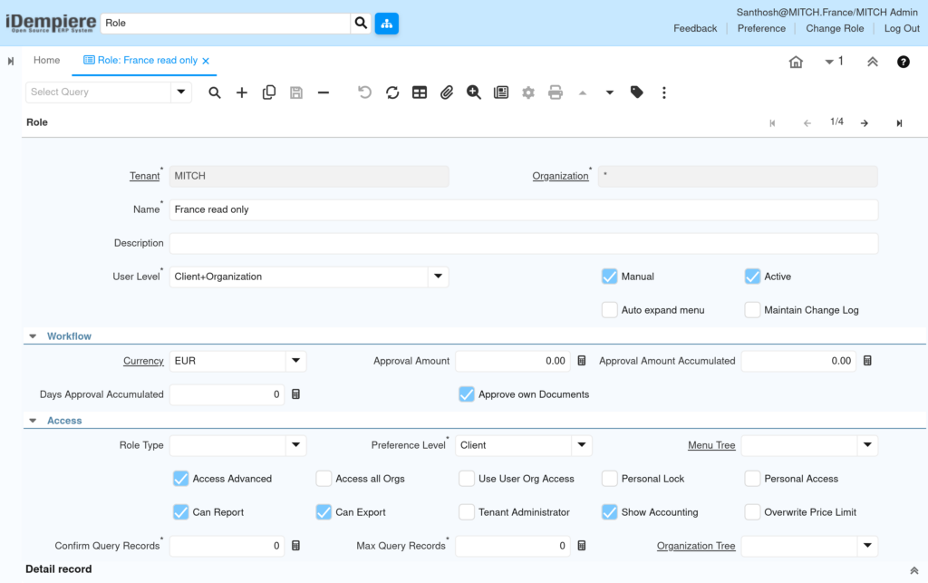This screenshot has height=583, width=928.
Task: Open the open-windows list dropdown
Action: (834, 62)
